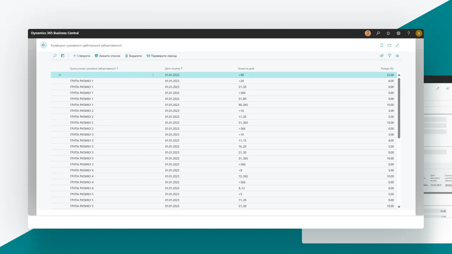Toggle the list layout view icon
The image size is (452, 254).
coord(397,56)
